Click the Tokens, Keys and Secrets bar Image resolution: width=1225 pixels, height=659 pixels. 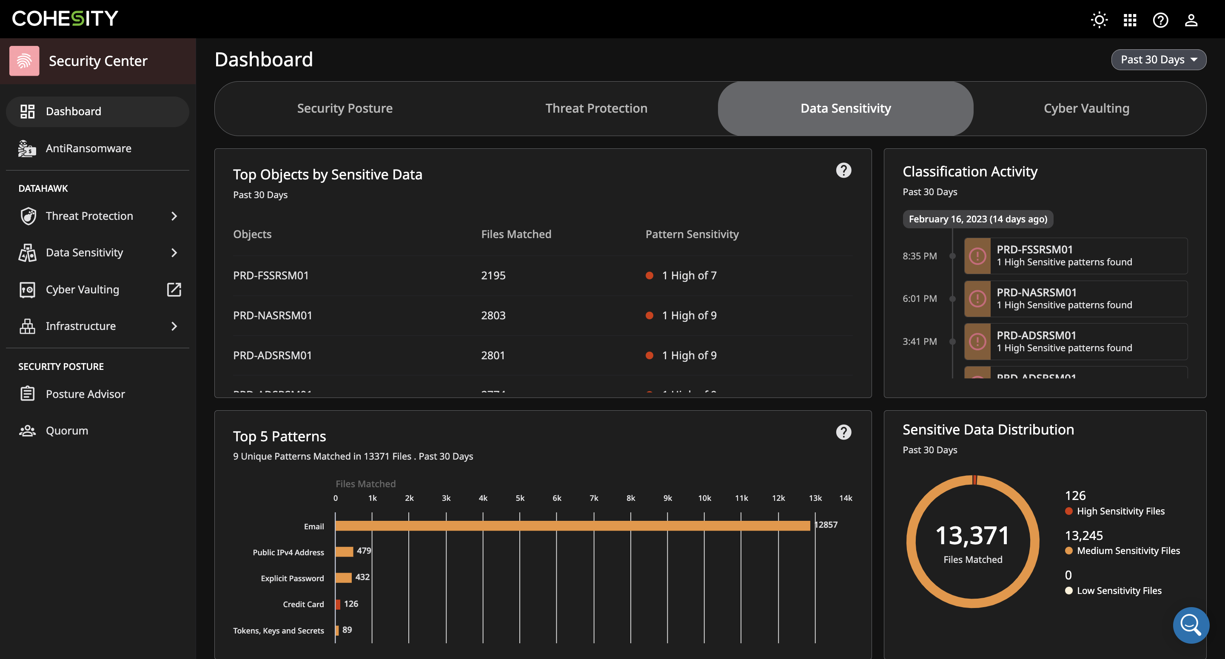(337, 630)
